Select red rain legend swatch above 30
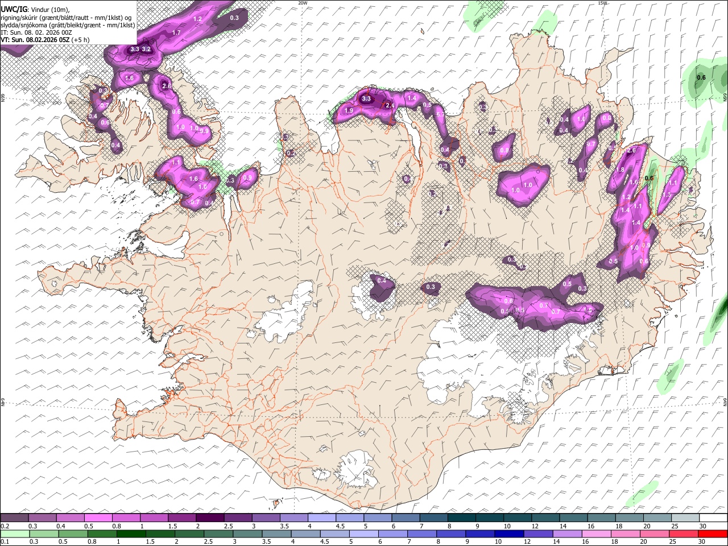The image size is (728, 546). point(713,533)
